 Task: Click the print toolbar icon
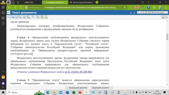tap(24, 17)
